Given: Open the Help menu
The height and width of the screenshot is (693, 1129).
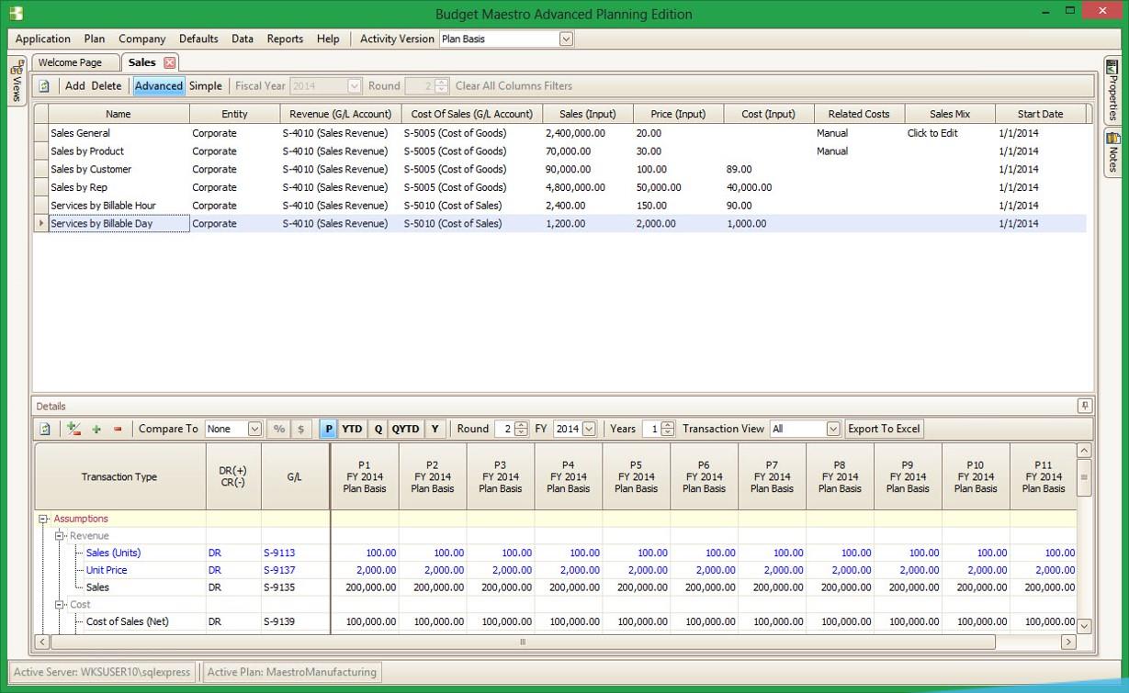Looking at the screenshot, I should [x=328, y=39].
